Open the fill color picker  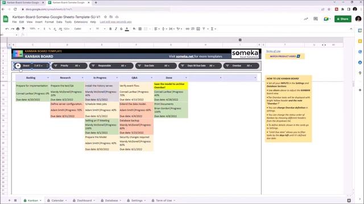pyautogui.click(x=134, y=29)
